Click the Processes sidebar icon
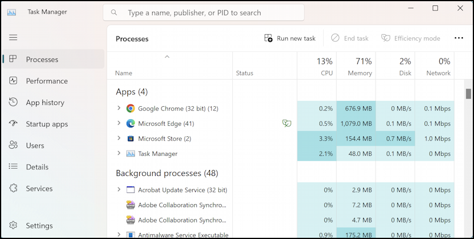474x239 pixels. [x=13, y=58]
